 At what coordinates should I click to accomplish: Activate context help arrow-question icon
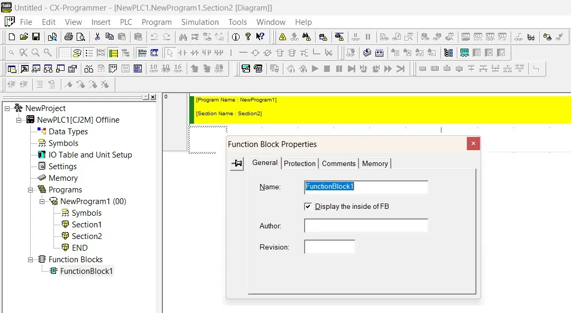click(260, 37)
